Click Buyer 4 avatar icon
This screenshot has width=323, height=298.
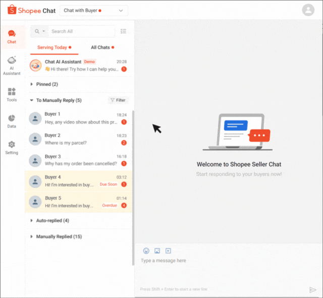coord(35,182)
